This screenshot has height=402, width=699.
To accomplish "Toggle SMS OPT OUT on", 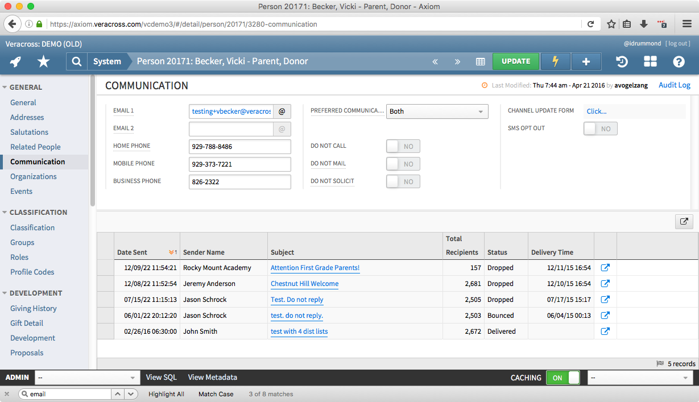I will click(x=600, y=128).
